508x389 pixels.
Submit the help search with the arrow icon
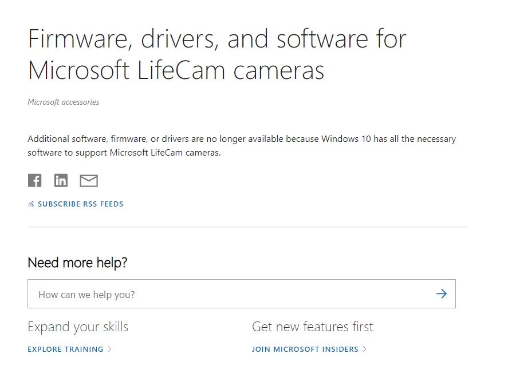coord(441,294)
